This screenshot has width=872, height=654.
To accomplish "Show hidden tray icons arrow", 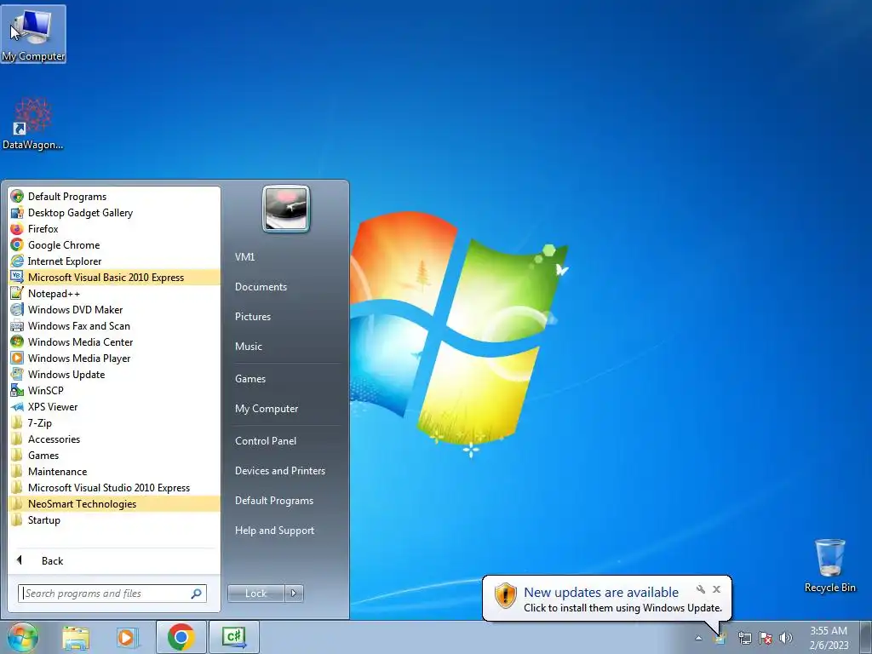I will pos(698,638).
